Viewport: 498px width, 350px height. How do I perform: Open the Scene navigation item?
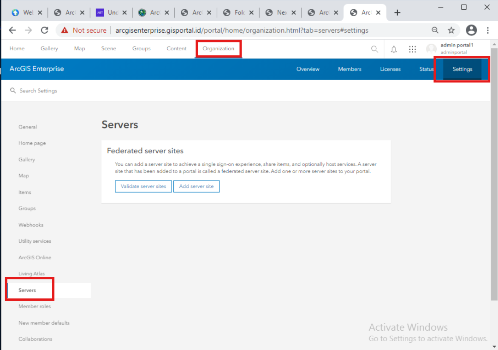coord(109,48)
